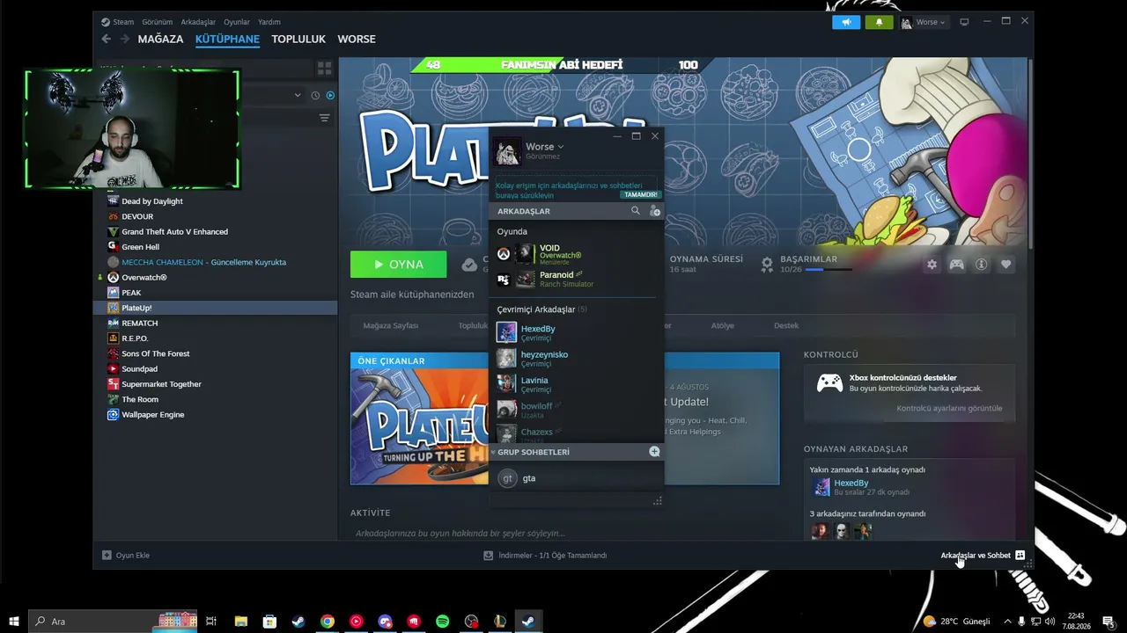The image size is (1127, 633).
Task: Select Dead by Daylight in library
Action: 152,201
